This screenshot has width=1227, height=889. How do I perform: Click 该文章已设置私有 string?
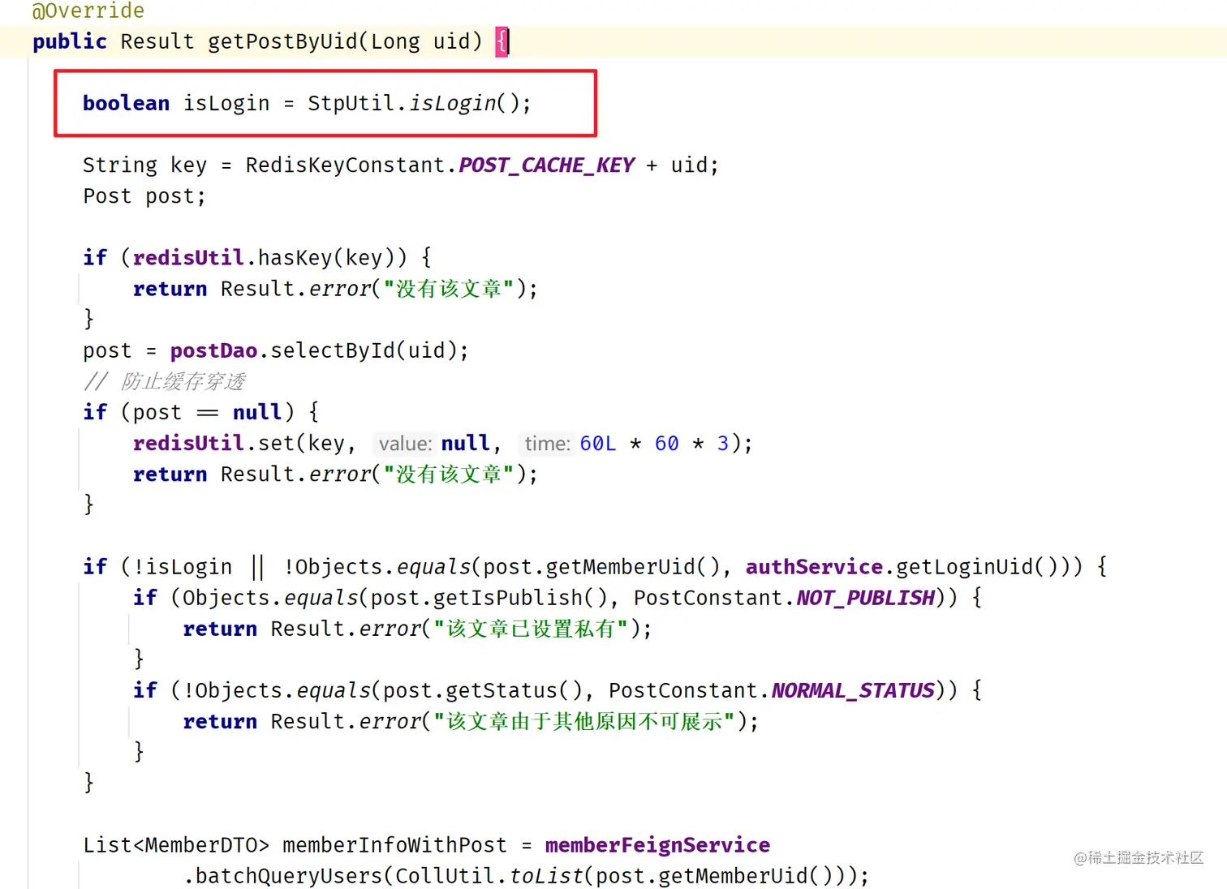531,629
